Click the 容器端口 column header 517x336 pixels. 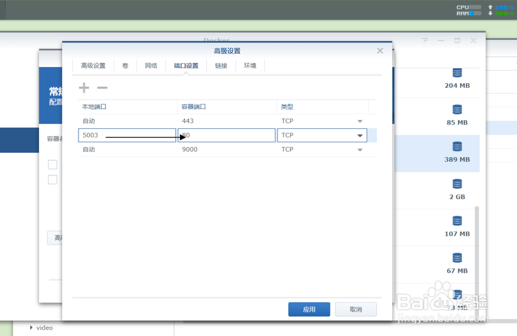coord(227,107)
